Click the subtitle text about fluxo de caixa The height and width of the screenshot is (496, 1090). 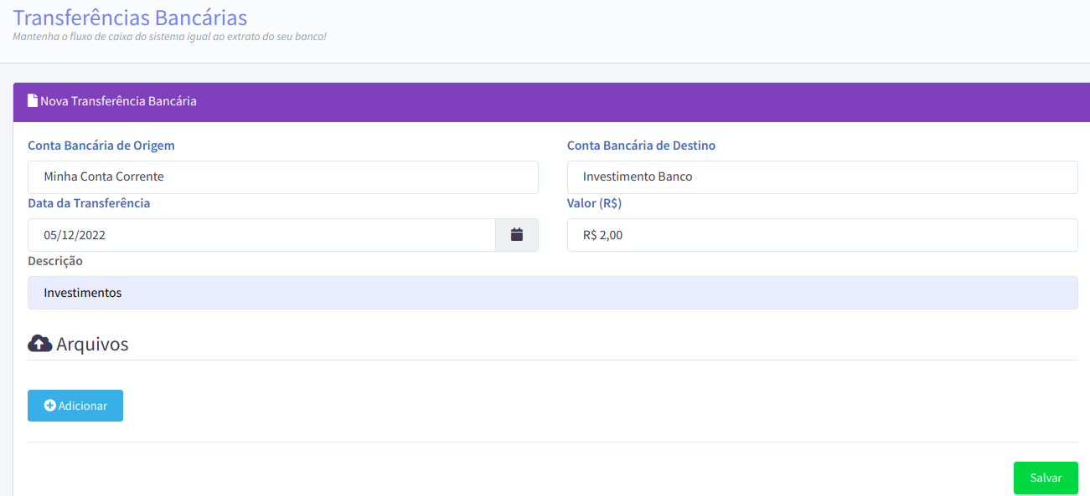[169, 37]
